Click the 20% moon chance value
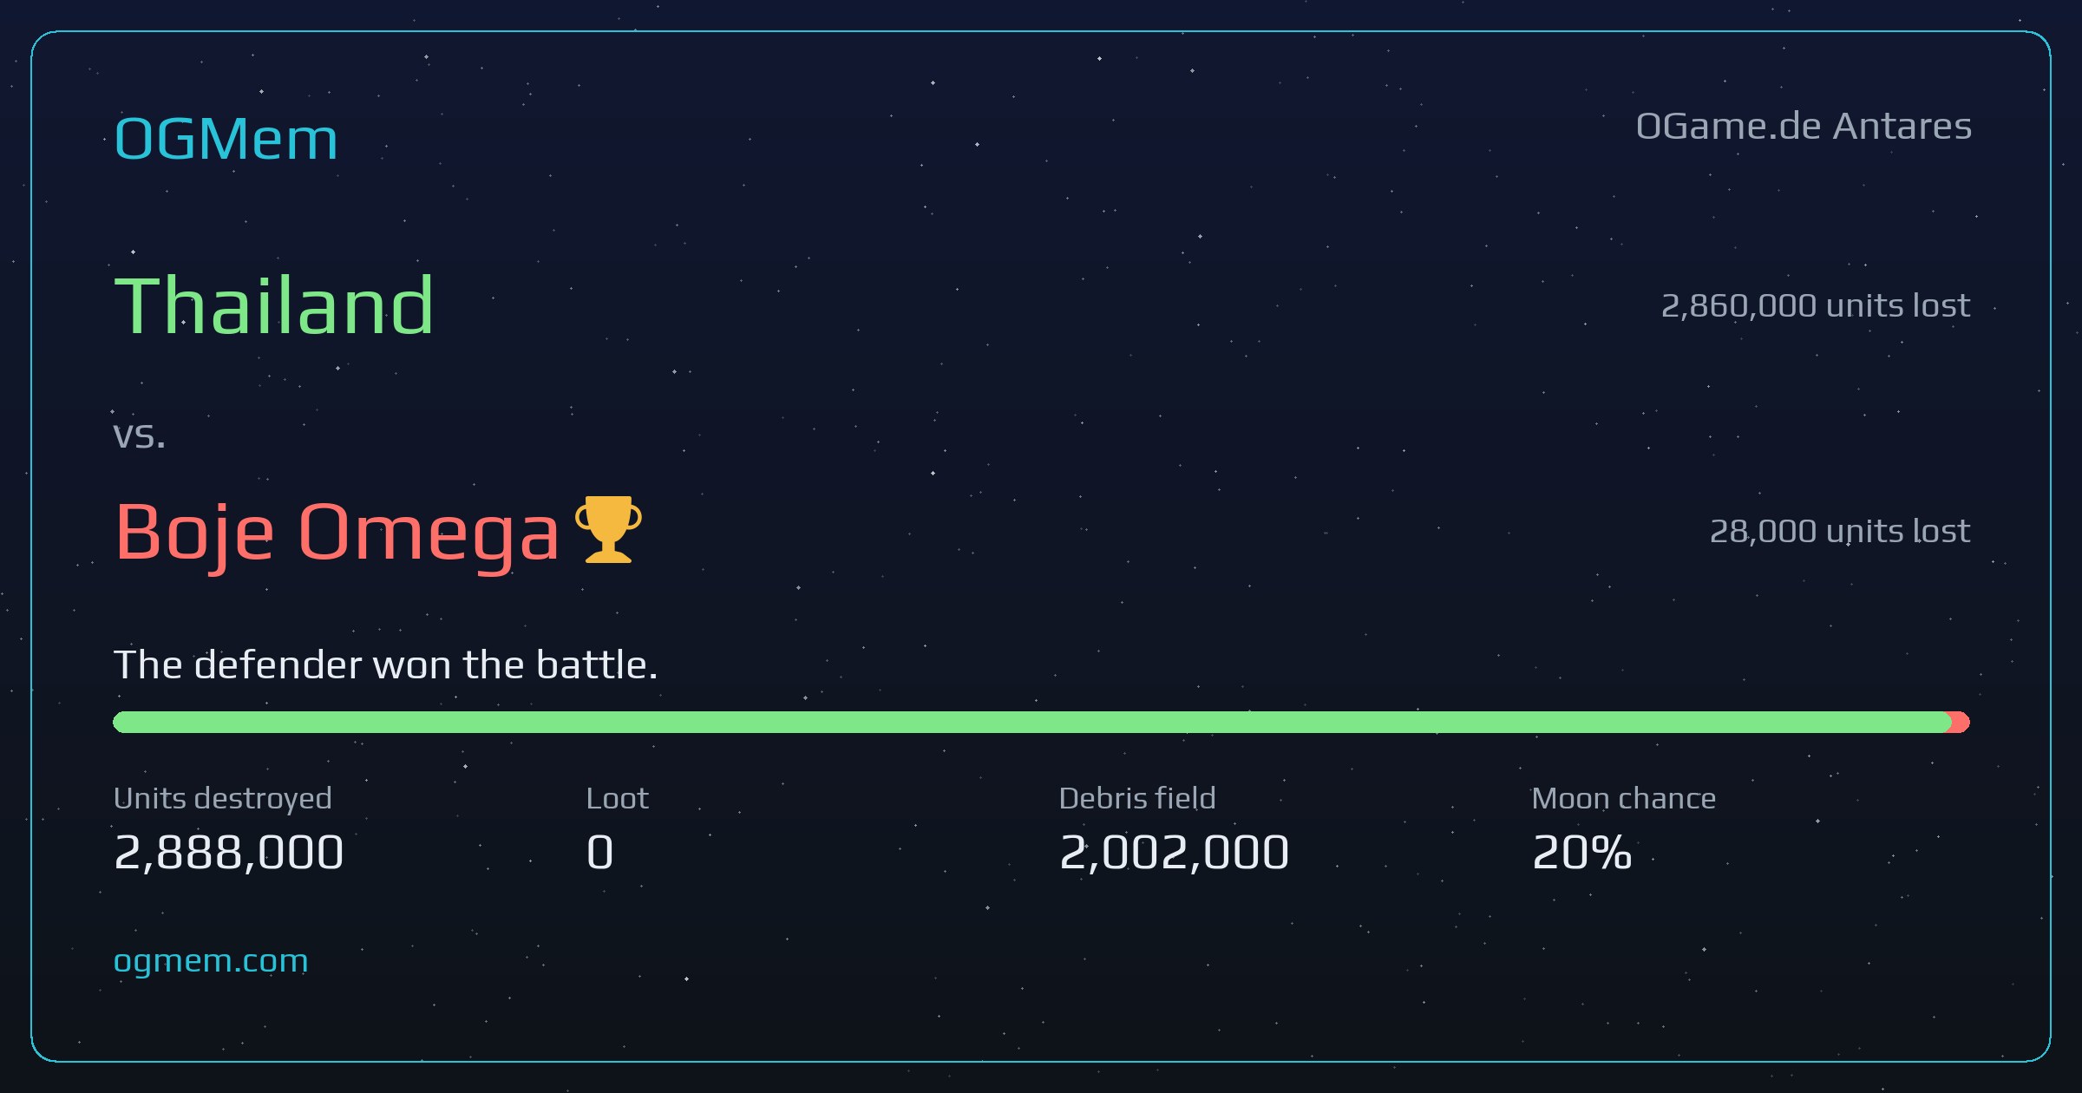Image resolution: width=2082 pixels, height=1093 pixels. point(1581,852)
